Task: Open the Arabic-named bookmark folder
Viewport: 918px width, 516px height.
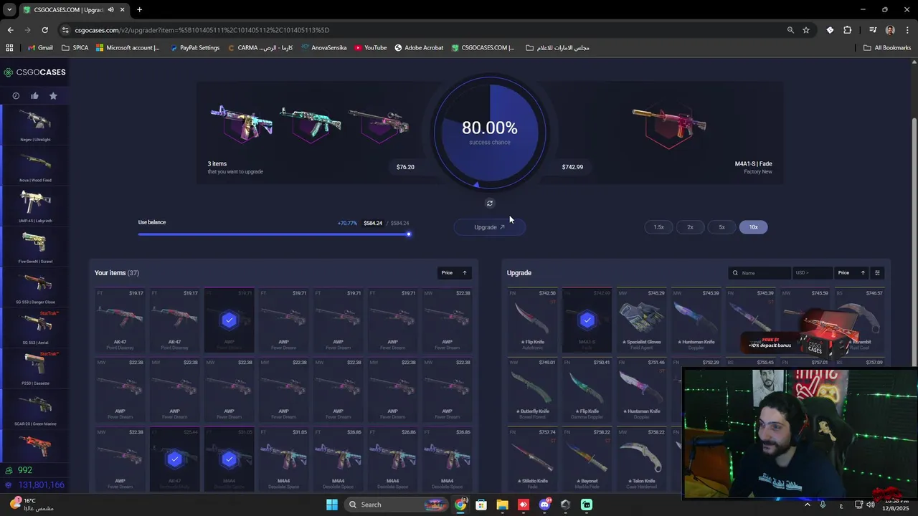Action: pos(557,48)
